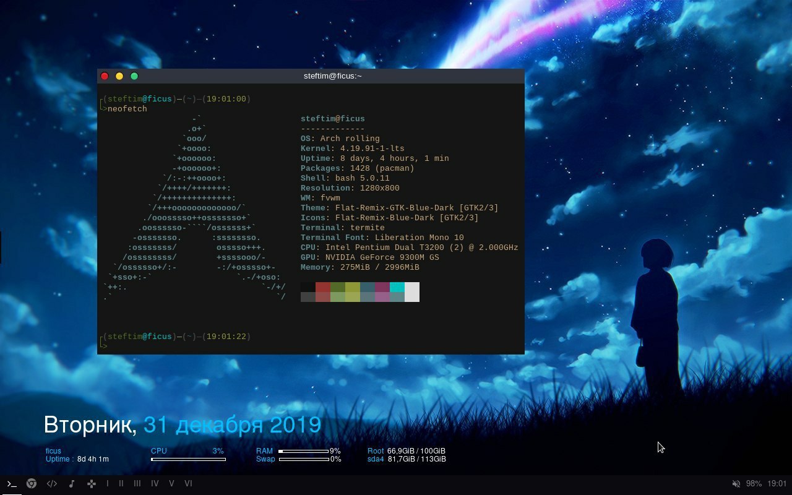Click the bright red neofetch swatch
The height and width of the screenshot is (495, 792).
[x=323, y=287]
